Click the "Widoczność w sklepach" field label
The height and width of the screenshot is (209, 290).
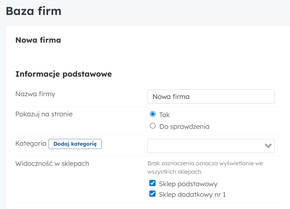pos(52,164)
